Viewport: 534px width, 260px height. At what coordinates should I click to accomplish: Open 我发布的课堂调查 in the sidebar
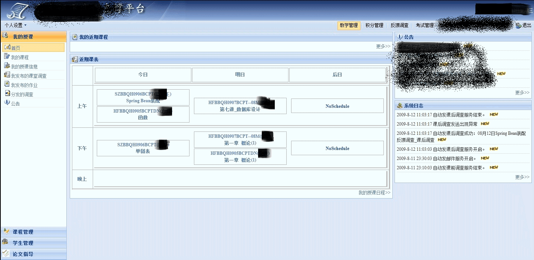[29, 76]
